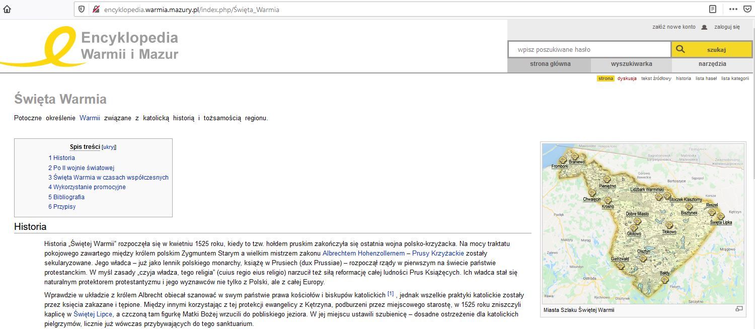Click the browser Home icon
The image size is (755, 329).
click(7, 9)
